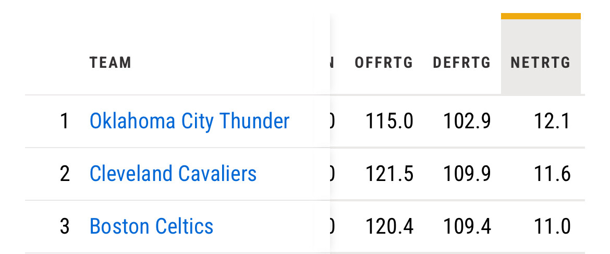Click rank number 3 in third row
This screenshot has width=610, height=254.
tap(65, 226)
